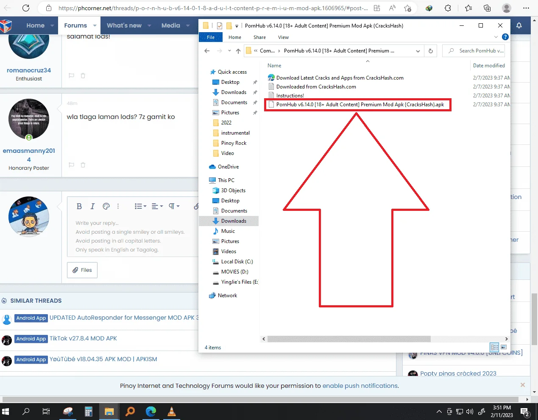Click the browser refresh icon
Screen dimensions: 538x420
click(x=26, y=8)
